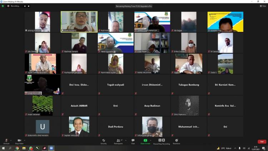
Task: Open the View layout button
Action: 263,6
